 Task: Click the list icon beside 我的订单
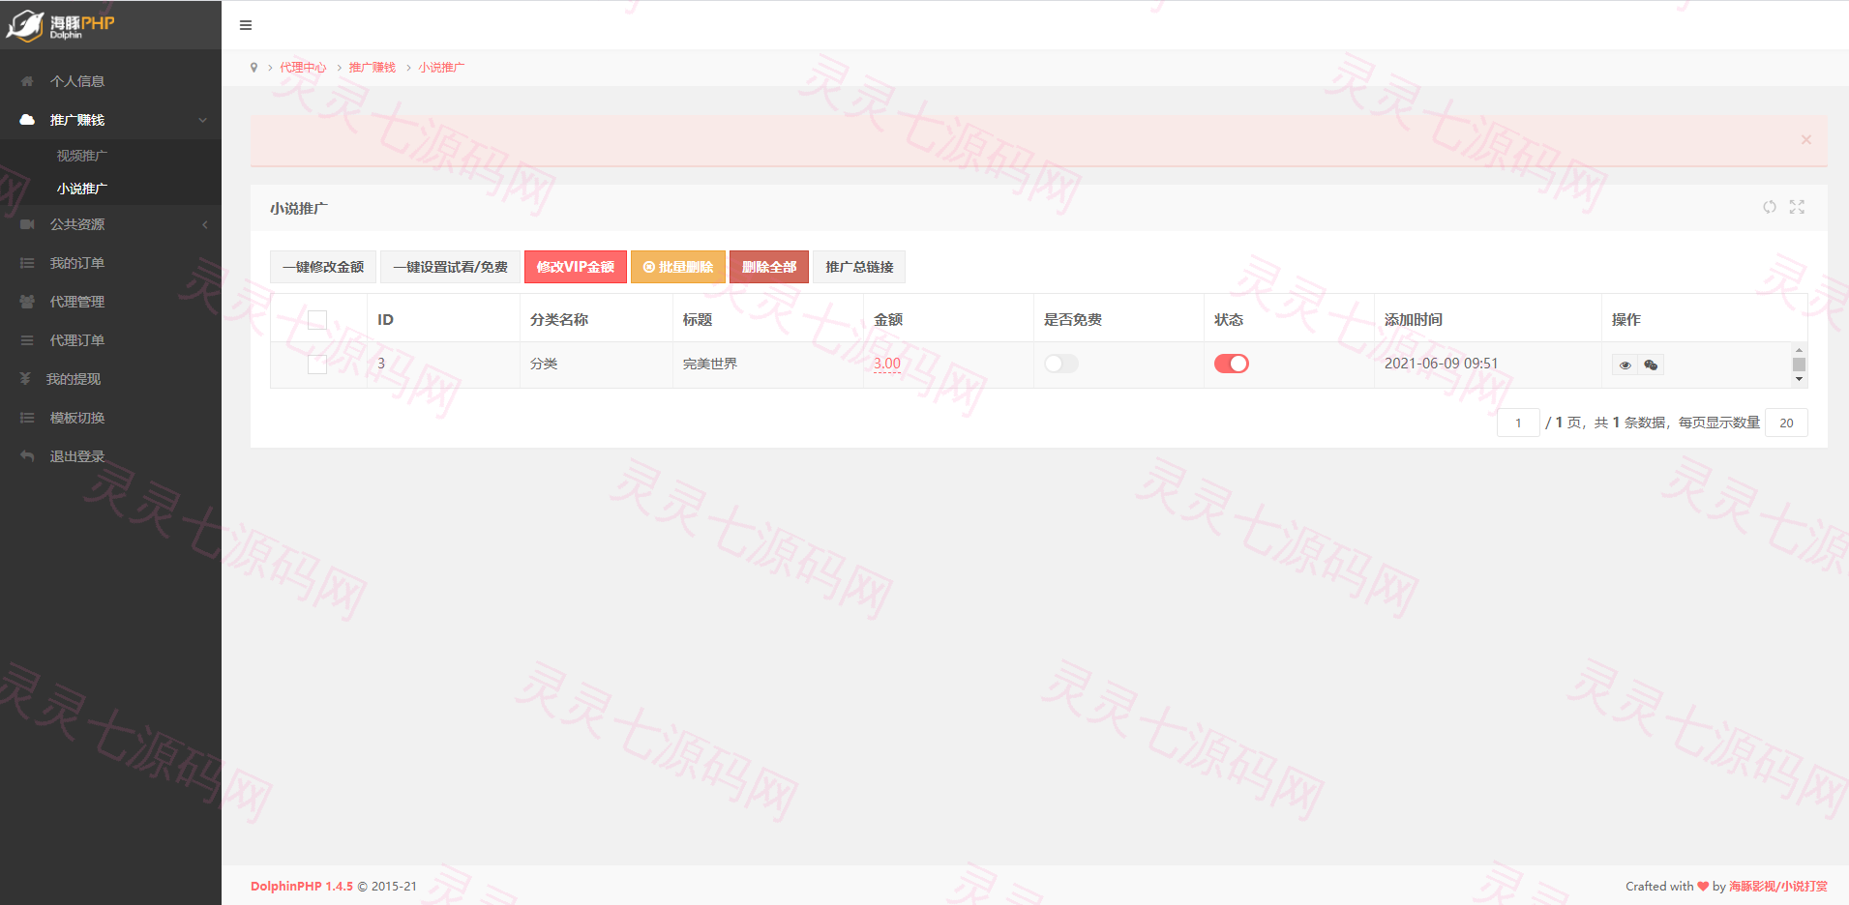pos(27,263)
